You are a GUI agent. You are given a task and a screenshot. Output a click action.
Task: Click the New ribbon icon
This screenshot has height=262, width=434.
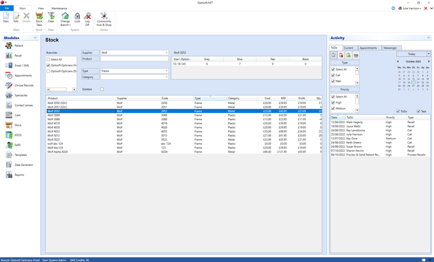pos(6,18)
